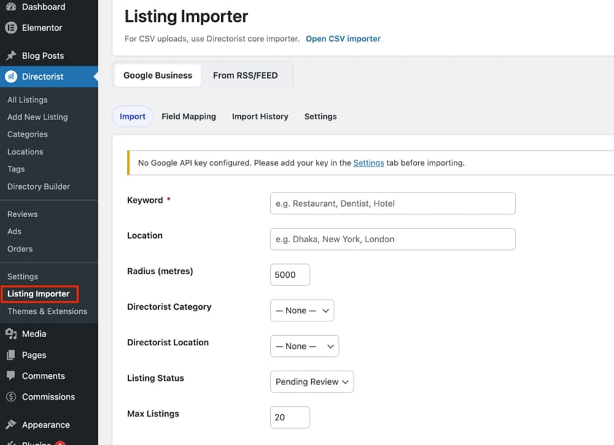Click the Settings link in API notice

(x=368, y=163)
